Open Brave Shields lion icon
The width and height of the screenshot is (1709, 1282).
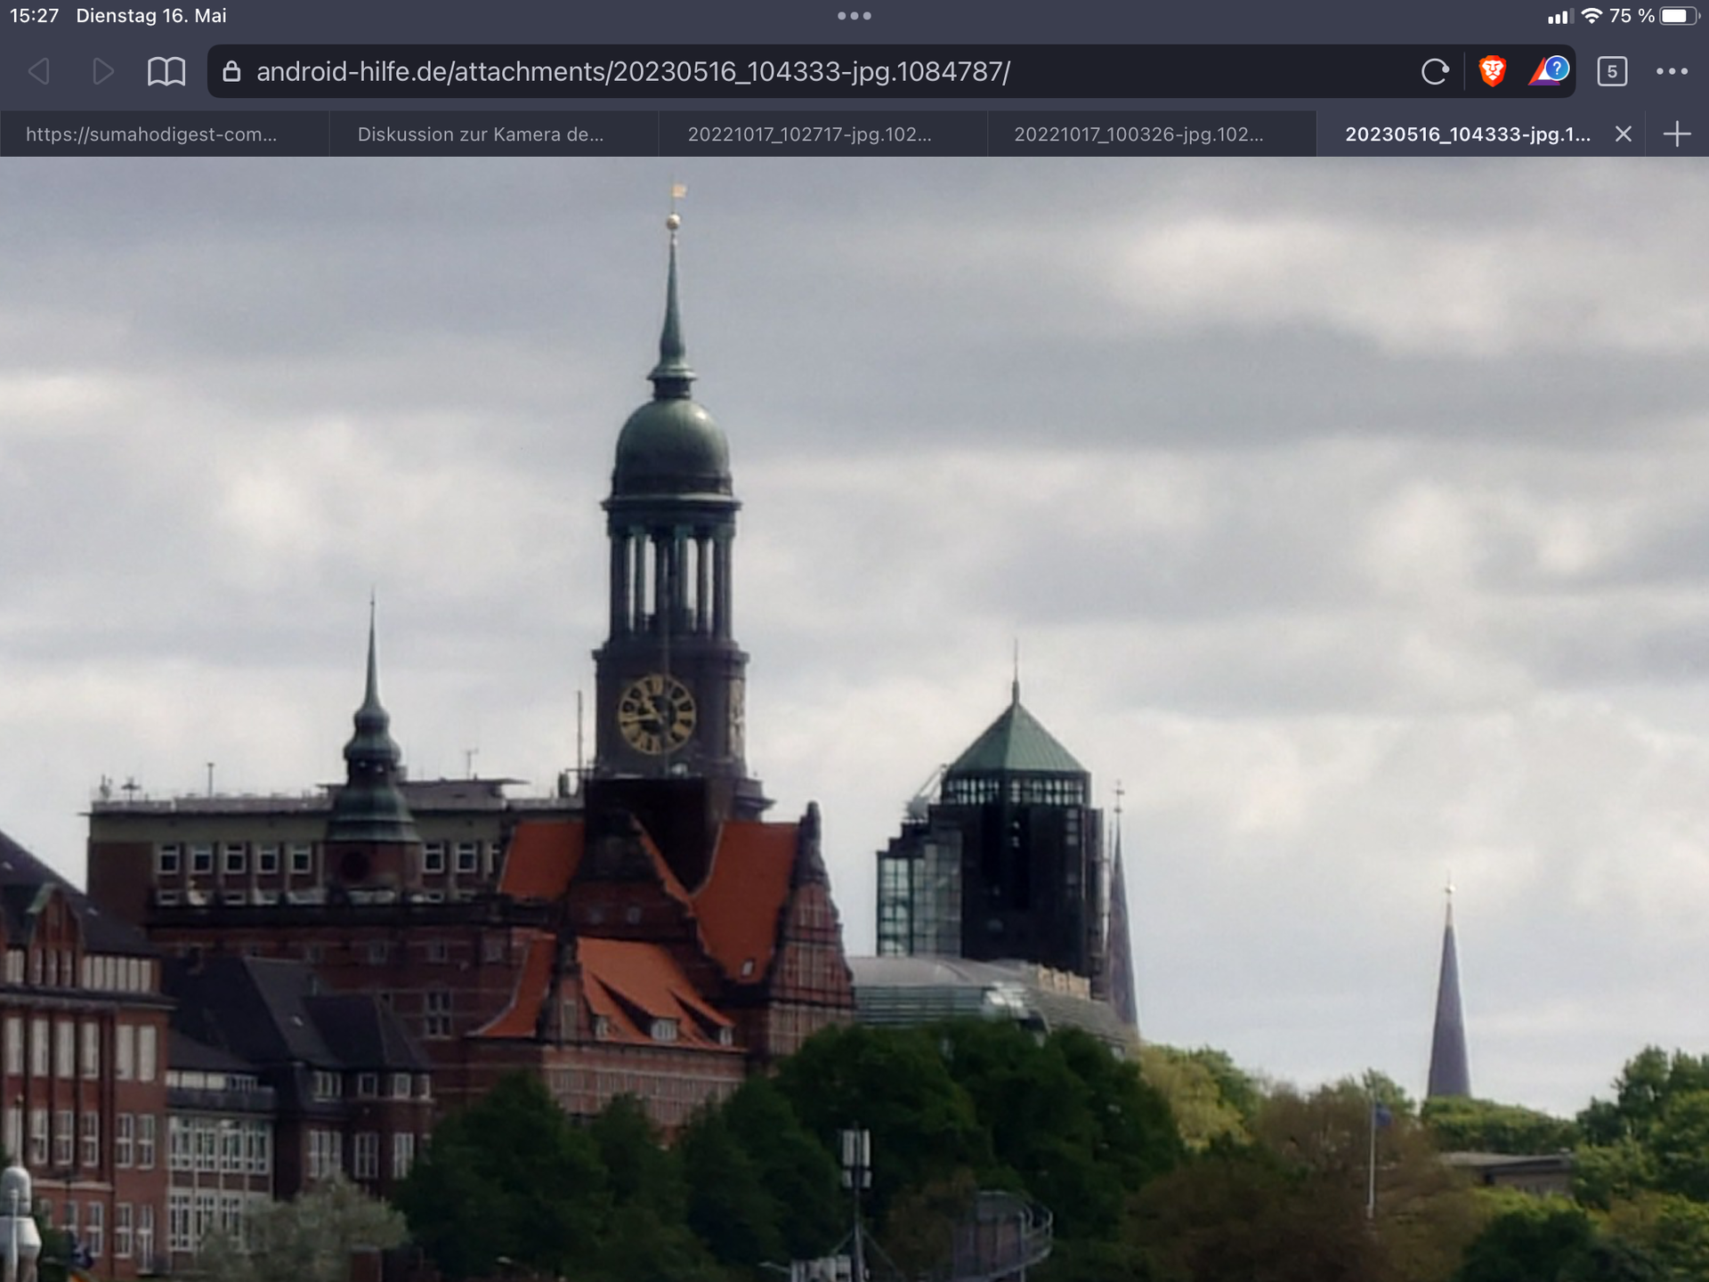pos(1493,71)
